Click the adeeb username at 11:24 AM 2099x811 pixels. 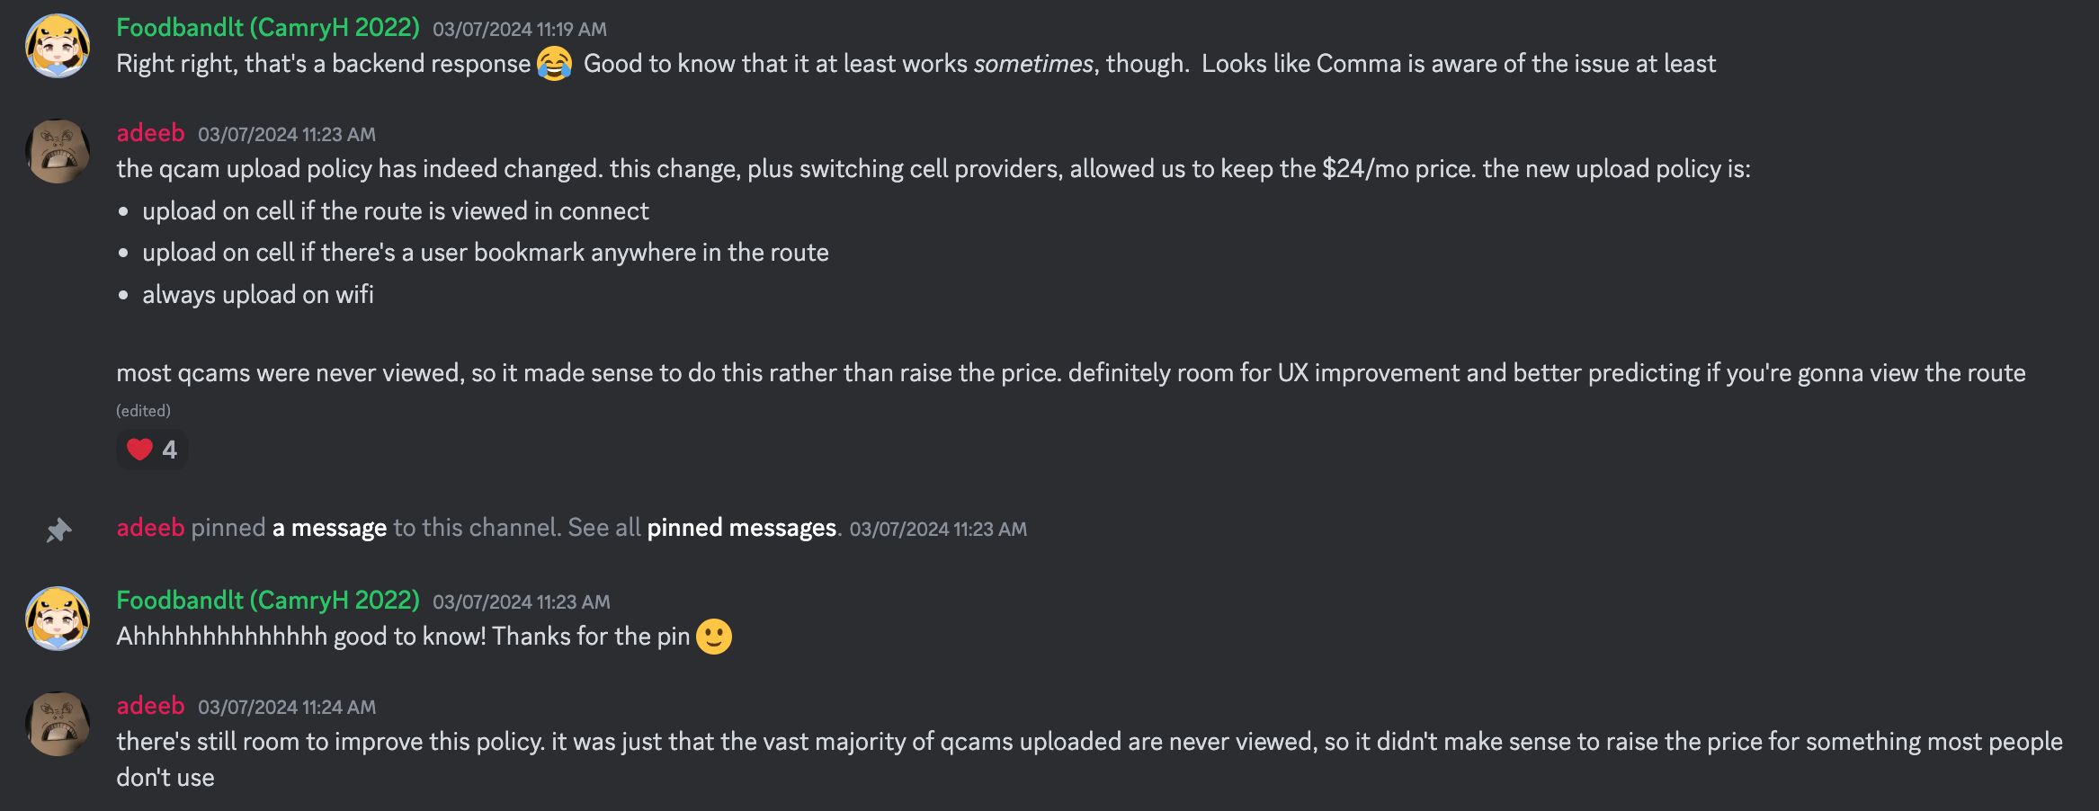150,706
